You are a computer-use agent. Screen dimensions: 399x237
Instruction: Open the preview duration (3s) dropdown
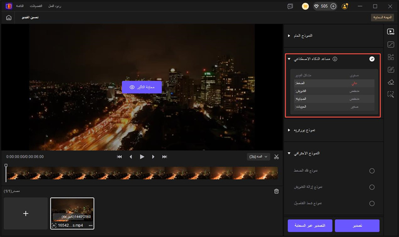[x=258, y=157]
